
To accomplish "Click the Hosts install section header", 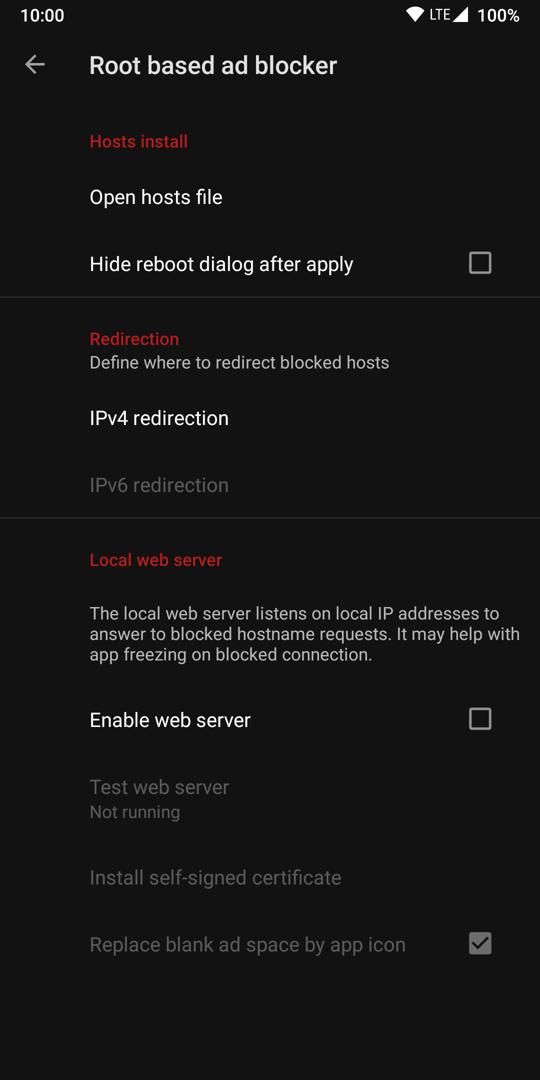I will (x=138, y=141).
